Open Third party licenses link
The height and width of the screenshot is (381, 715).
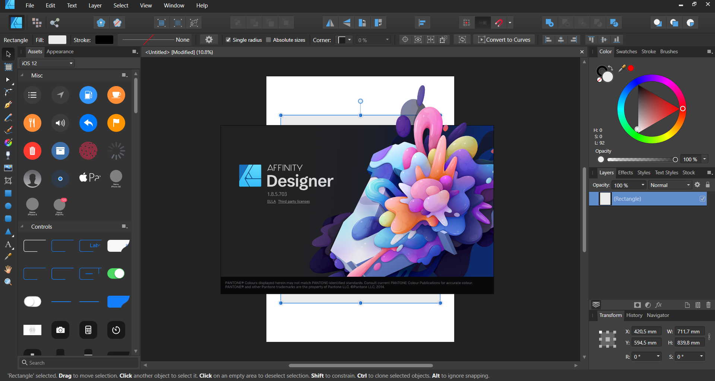(x=294, y=201)
